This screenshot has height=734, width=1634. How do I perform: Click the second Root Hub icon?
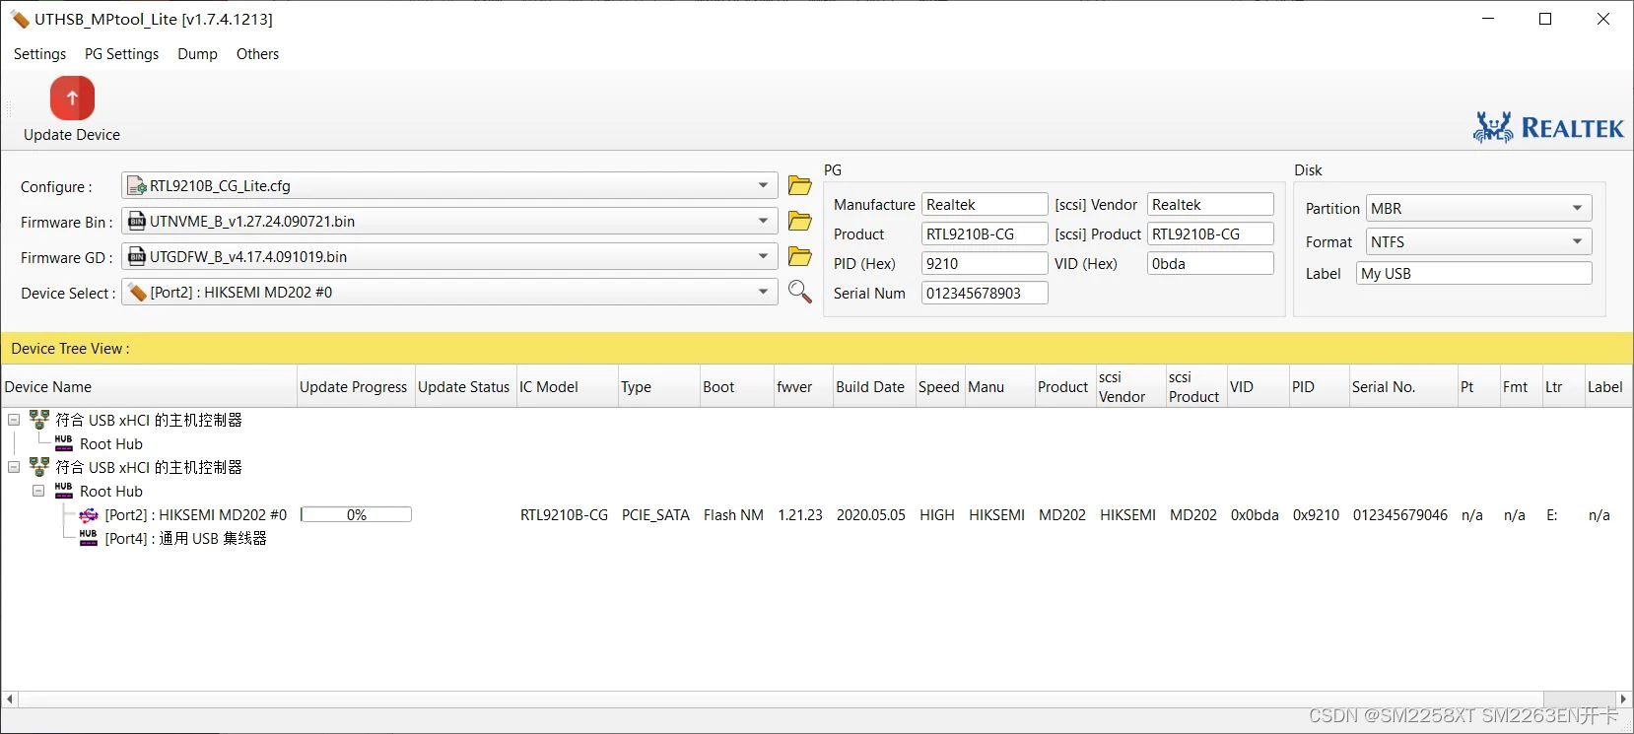pyautogui.click(x=64, y=491)
